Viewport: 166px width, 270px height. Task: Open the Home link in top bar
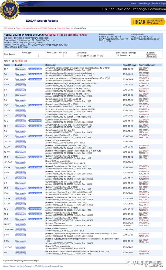133,4
